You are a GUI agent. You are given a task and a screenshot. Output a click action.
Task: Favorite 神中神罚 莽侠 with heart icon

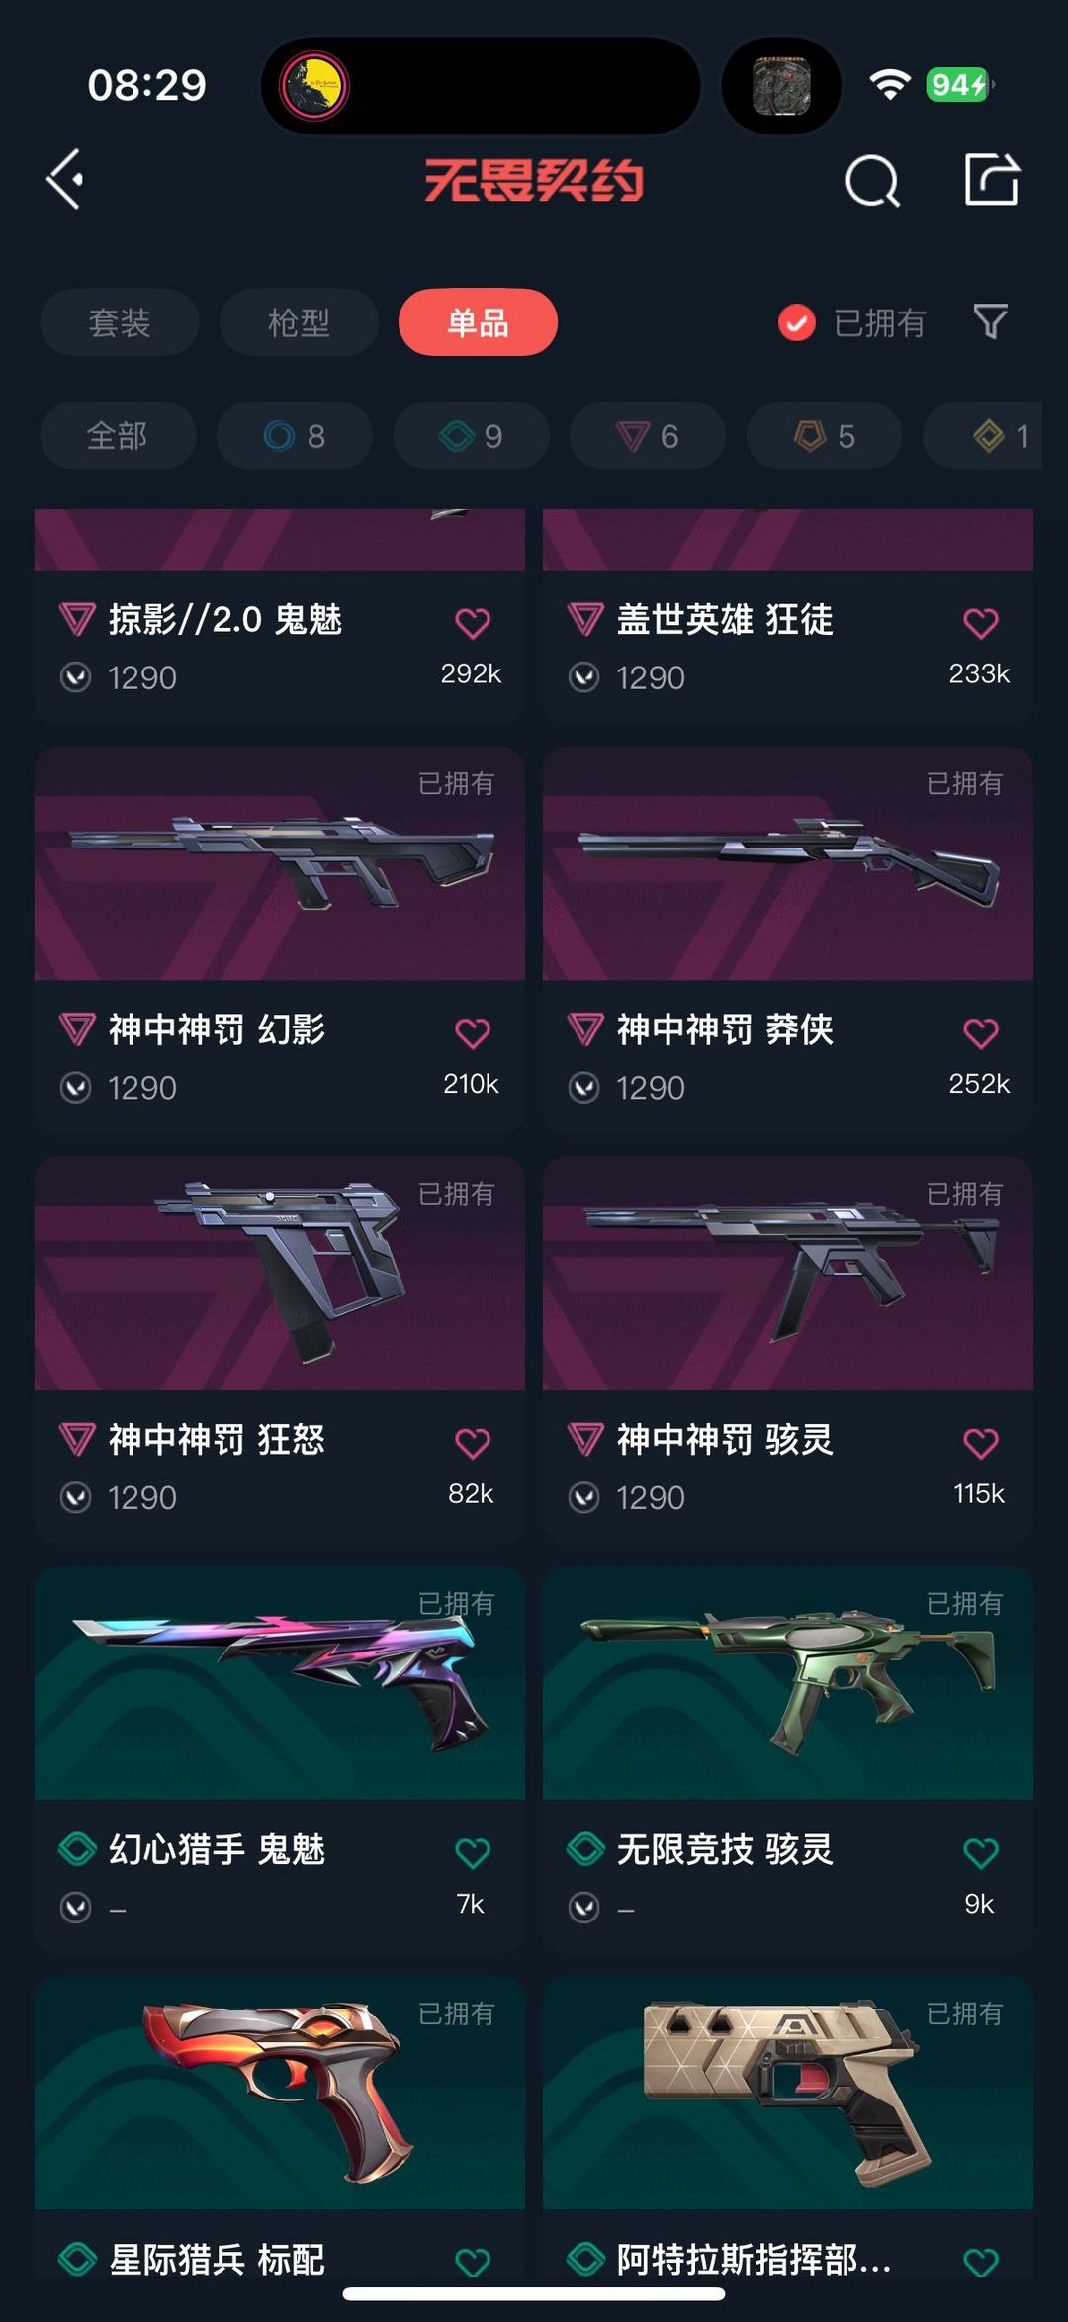[981, 1032]
